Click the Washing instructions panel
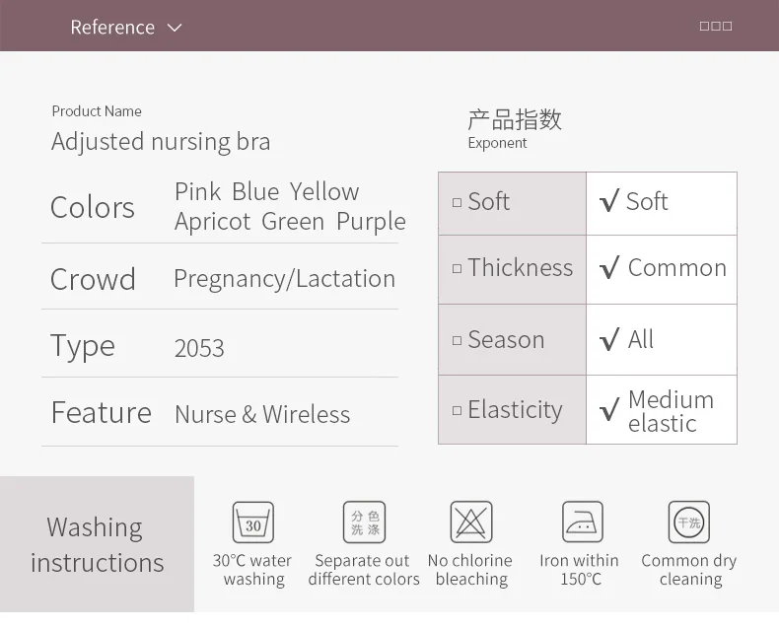This screenshot has width=779, height=627. (97, 544)
